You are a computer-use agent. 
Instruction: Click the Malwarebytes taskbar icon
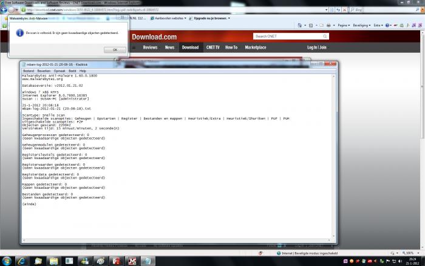[132, 261]
